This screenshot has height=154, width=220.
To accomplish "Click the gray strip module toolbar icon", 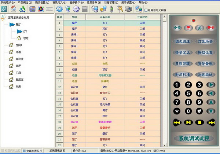I will 49,9.
